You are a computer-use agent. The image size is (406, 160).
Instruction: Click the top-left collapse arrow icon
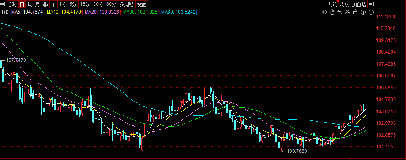[x=3, y=4]
